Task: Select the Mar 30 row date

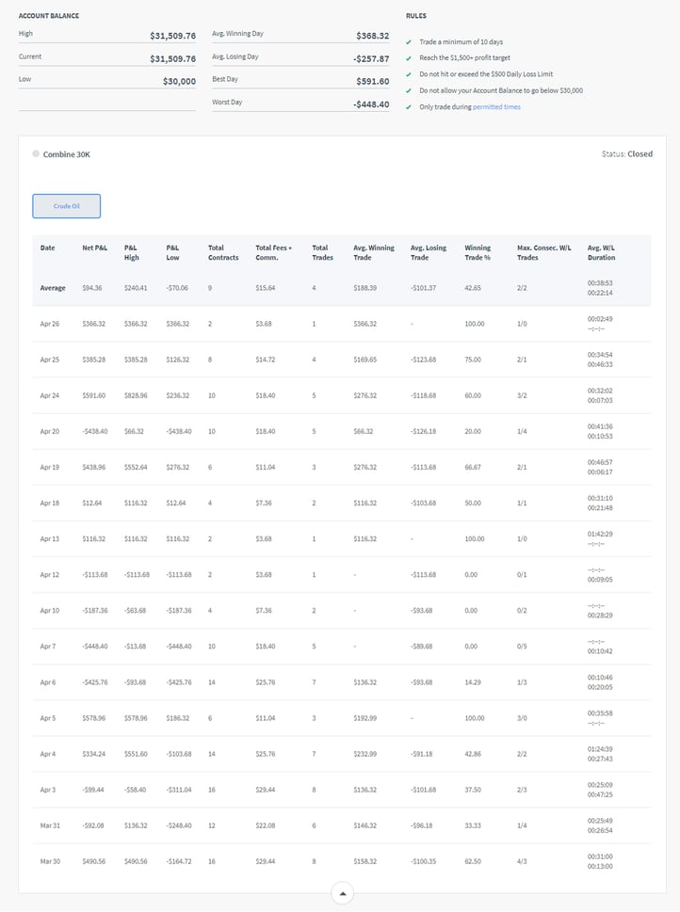Action: pos(50,861)
